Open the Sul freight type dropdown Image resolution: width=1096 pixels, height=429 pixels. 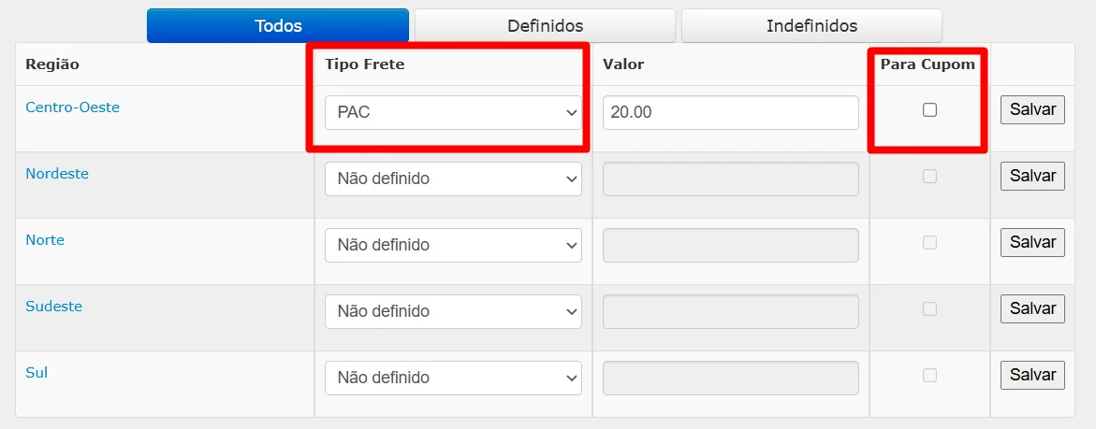point(453,378)
